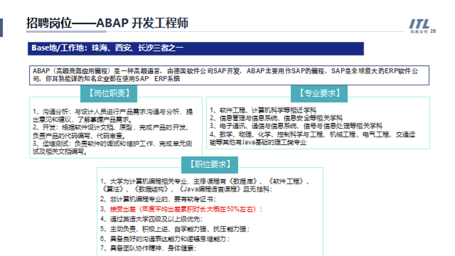Click the slide title 招聘岗位——ABAP 开发工程师

coord(107,23)
